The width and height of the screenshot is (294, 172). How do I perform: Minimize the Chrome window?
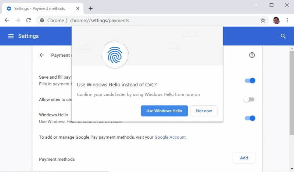pos(256,5)
